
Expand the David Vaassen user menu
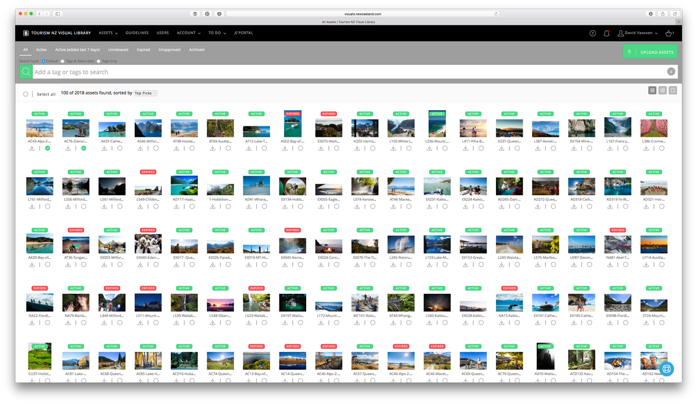638,34
